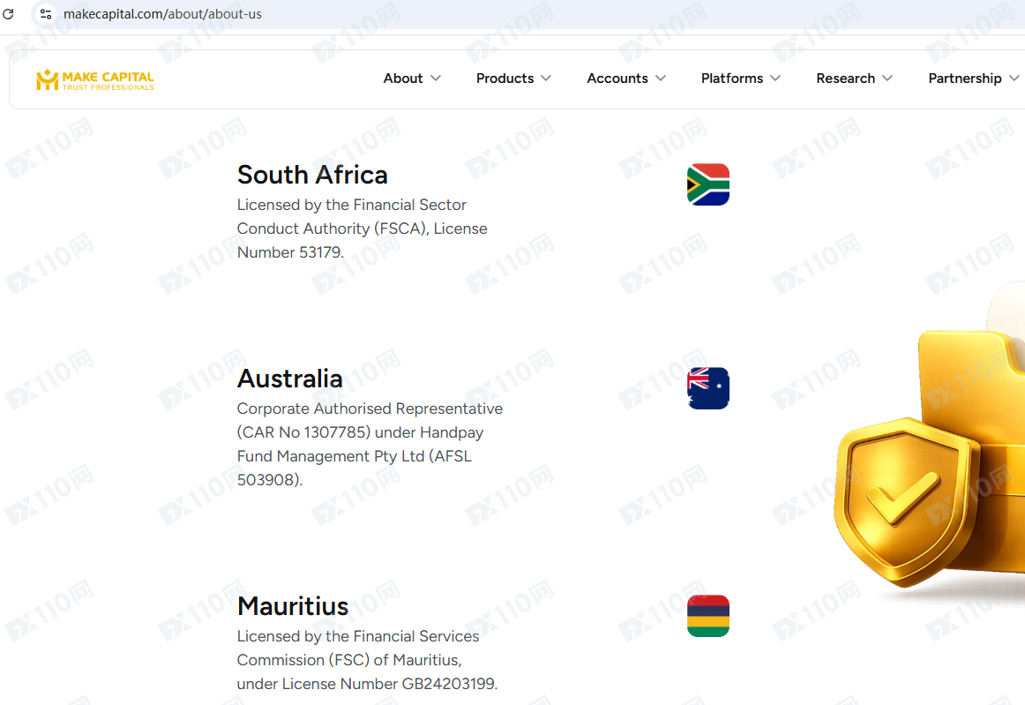Screen dimensions: 1025x705
Task: Open the Research menu item
Action: click(845, 79)
